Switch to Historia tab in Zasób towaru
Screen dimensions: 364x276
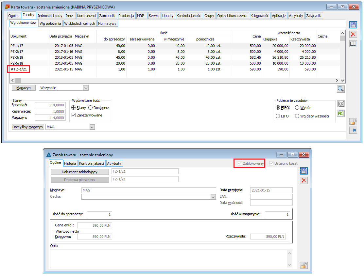(x=70, y=163)
